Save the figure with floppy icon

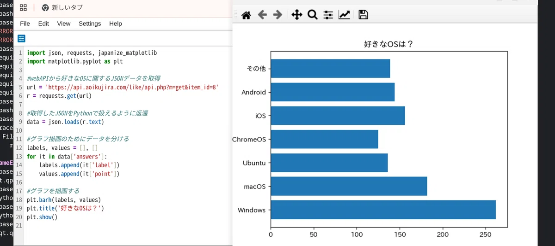click(363, 15)
